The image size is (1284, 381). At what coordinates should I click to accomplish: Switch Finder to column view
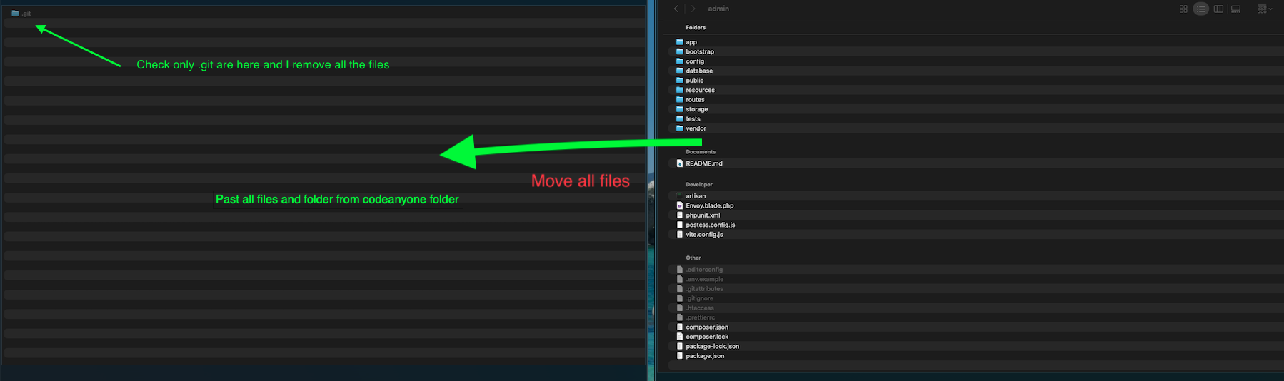(1218, 9)
